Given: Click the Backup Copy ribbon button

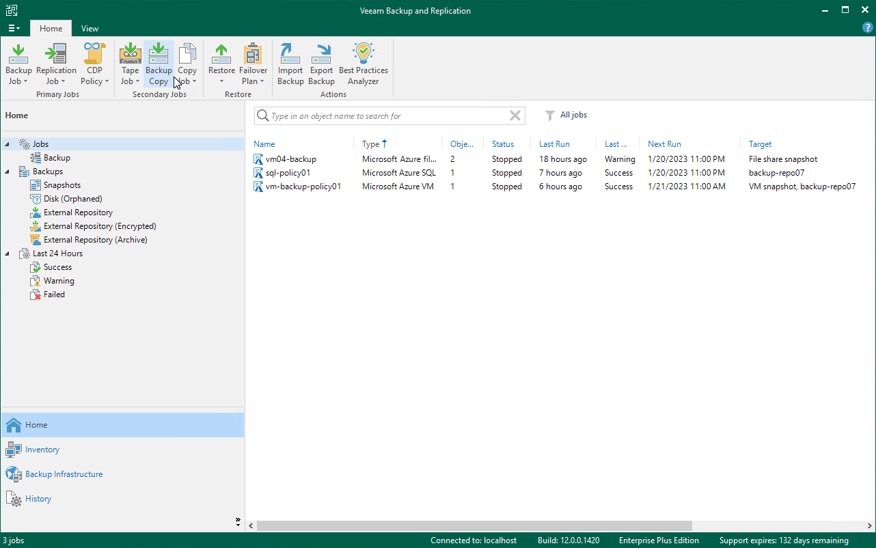Looking at the screenshot, I should click(159, 64).
